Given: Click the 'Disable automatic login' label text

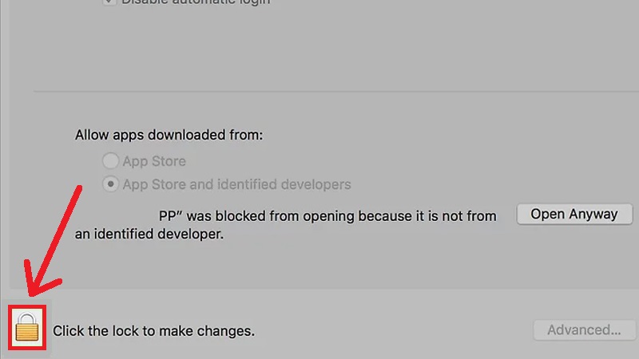Looking at the screenshot, I should [x=196, y=2].
